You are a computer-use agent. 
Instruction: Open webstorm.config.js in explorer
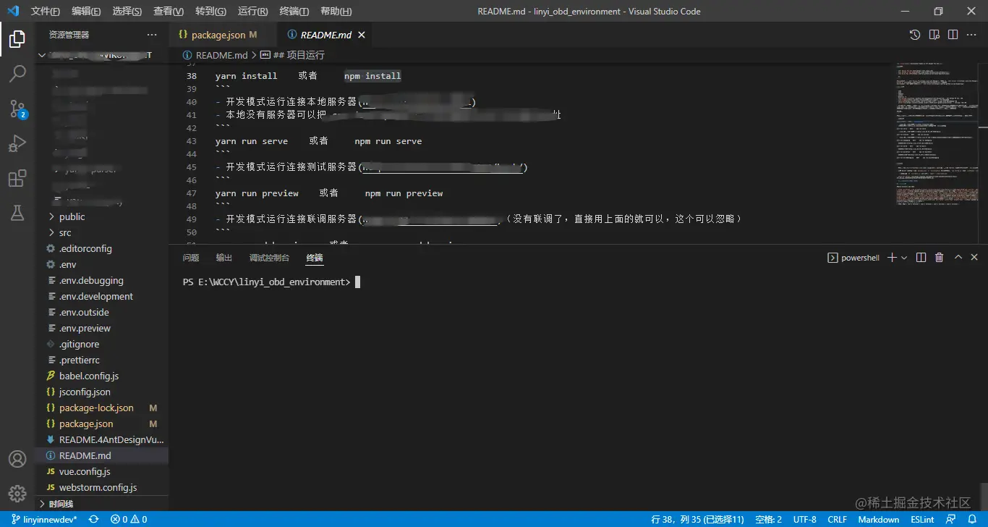[101, 487]
